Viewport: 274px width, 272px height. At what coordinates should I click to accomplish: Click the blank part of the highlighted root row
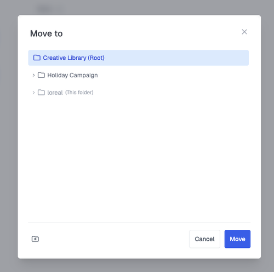click(x=175, y=58)
